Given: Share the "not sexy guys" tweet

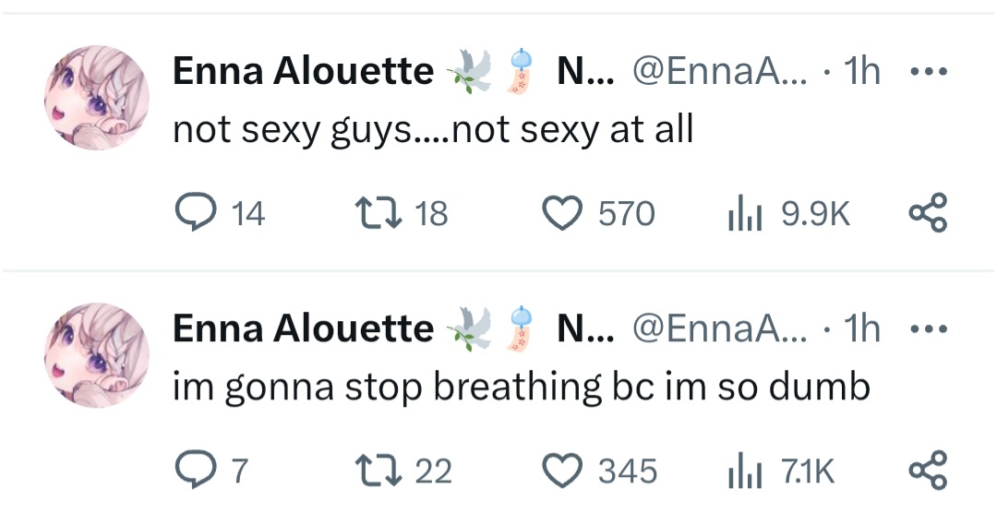Looking at the screenshot, I should click(x=928, y=214).
